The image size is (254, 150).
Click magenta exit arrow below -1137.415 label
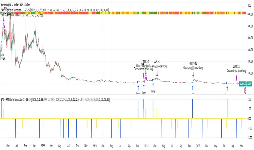[193, 75]
